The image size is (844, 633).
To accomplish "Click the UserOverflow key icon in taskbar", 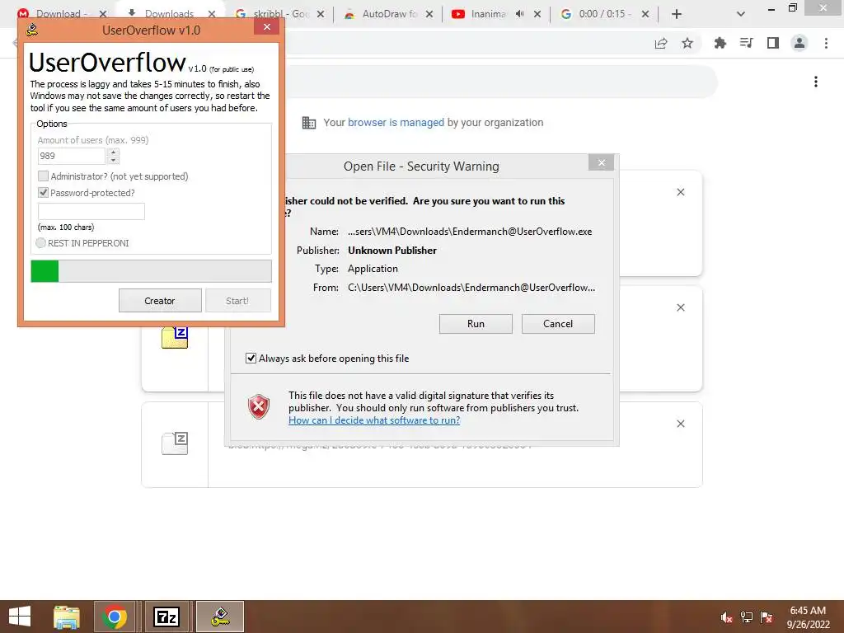I will tap(220, 617).
